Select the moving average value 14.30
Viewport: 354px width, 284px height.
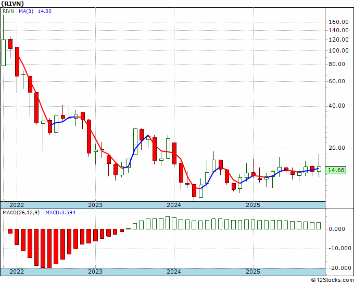coord(44,11)
